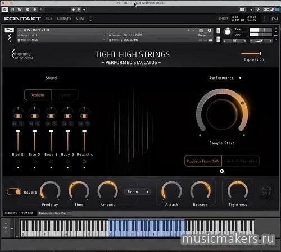Open the Purge dropdown

tap(205, 35)
